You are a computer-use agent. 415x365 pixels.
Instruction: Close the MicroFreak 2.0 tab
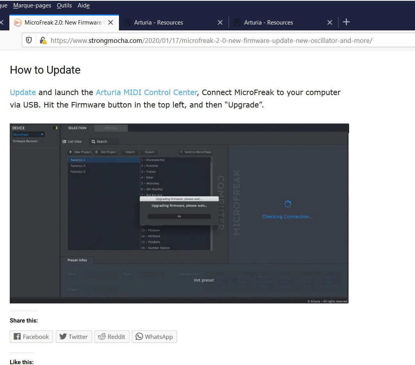[x=111, y=23]
